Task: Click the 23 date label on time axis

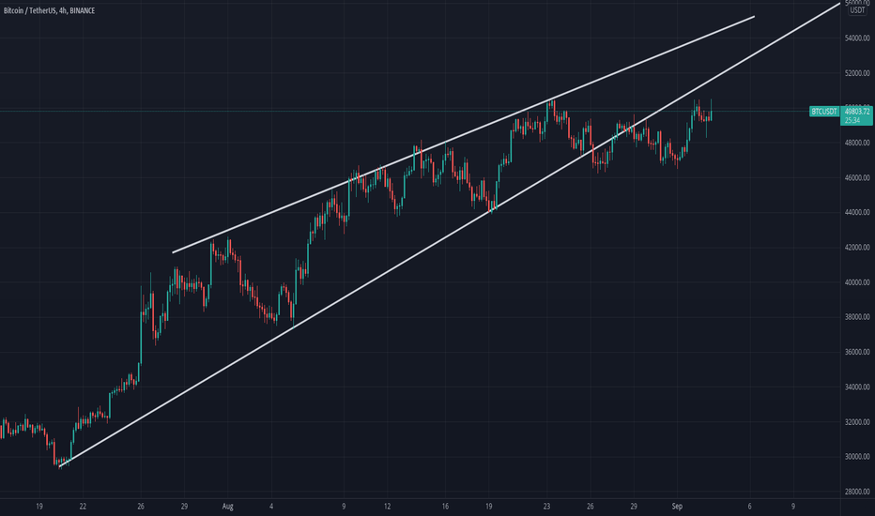Action: [546, 507]
